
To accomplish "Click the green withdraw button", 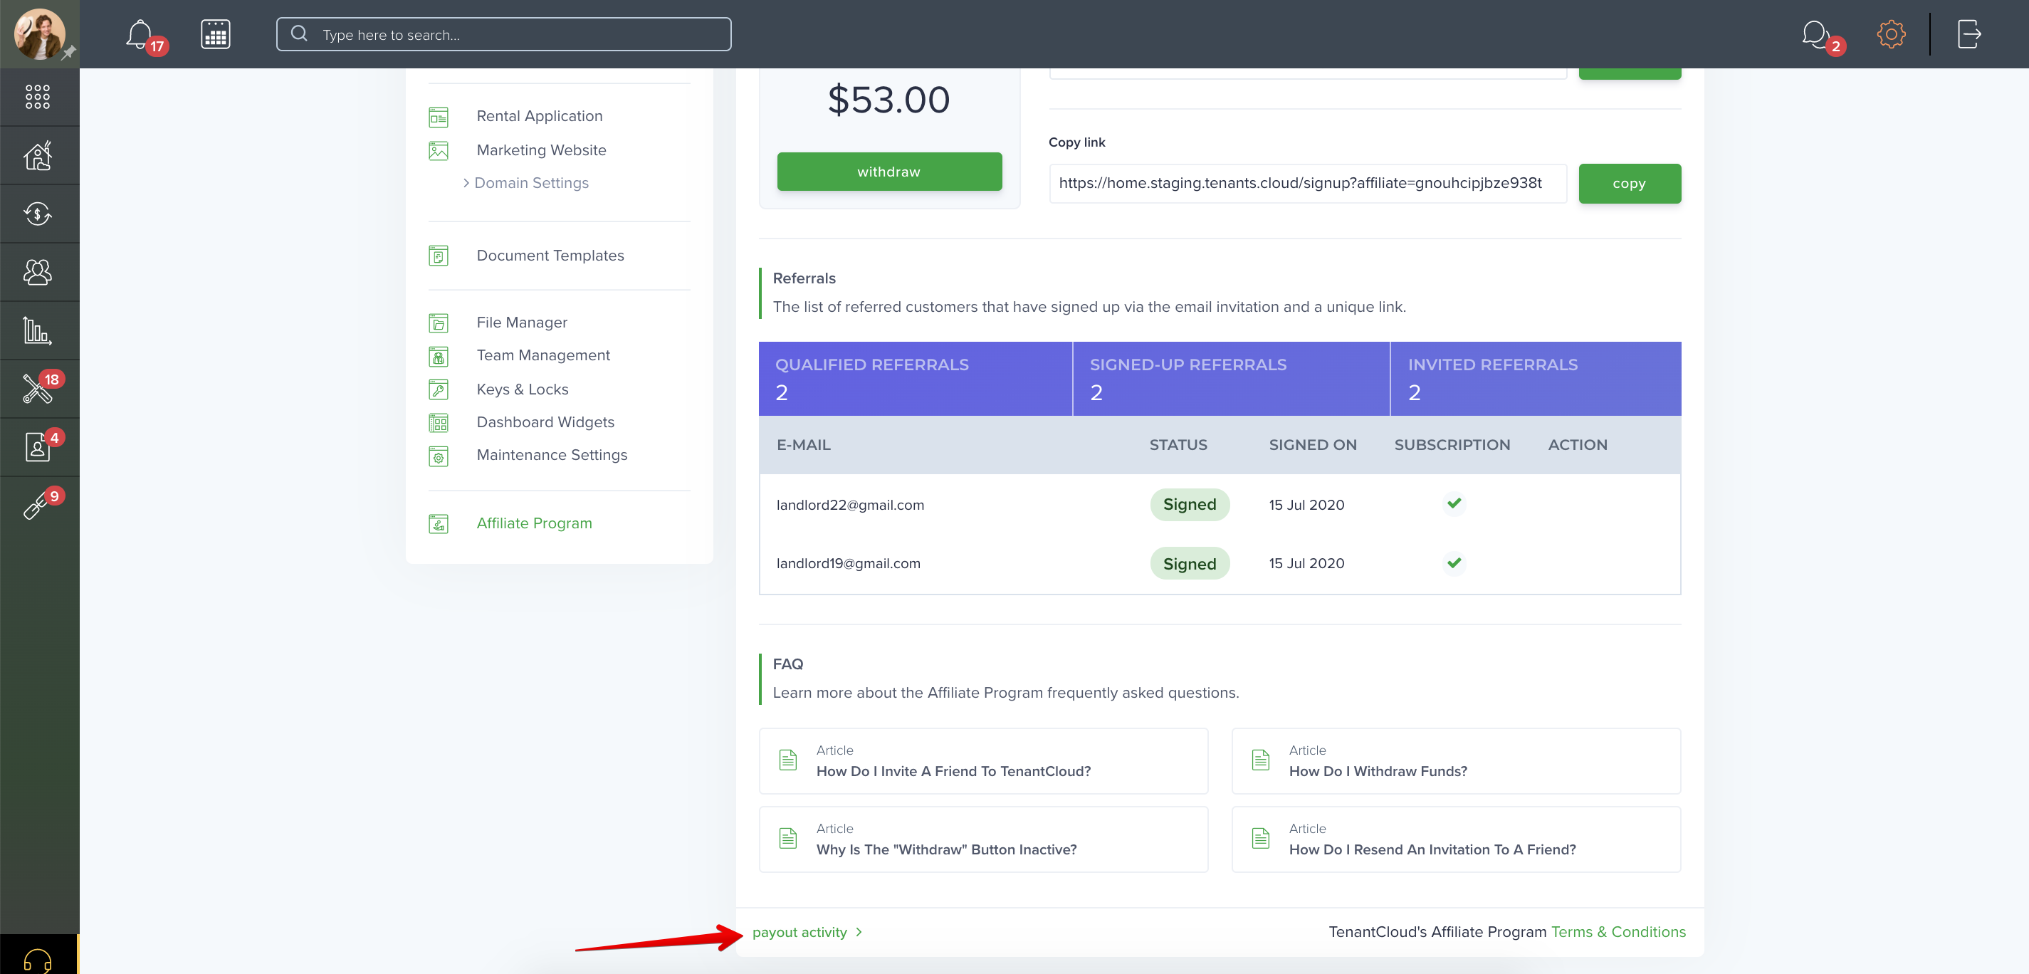I will [889, 171].
